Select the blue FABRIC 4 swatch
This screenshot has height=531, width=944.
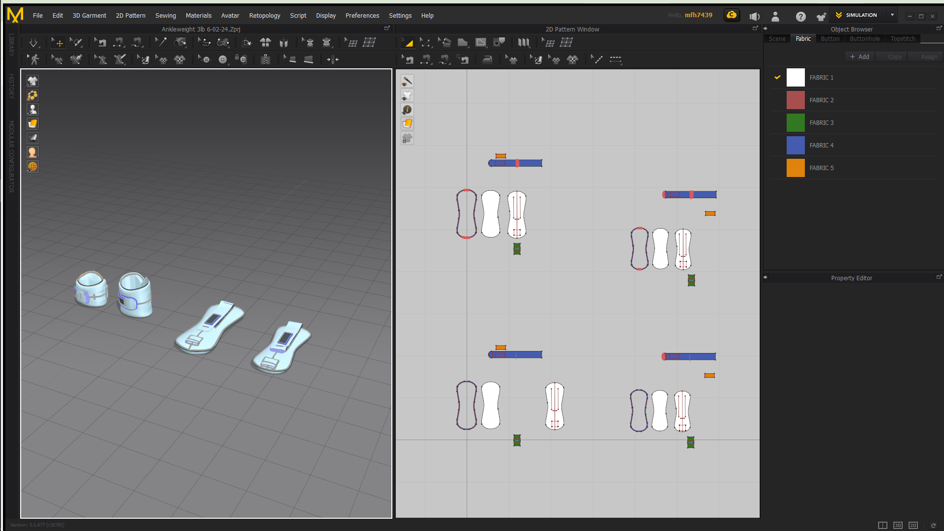[796, 145]
